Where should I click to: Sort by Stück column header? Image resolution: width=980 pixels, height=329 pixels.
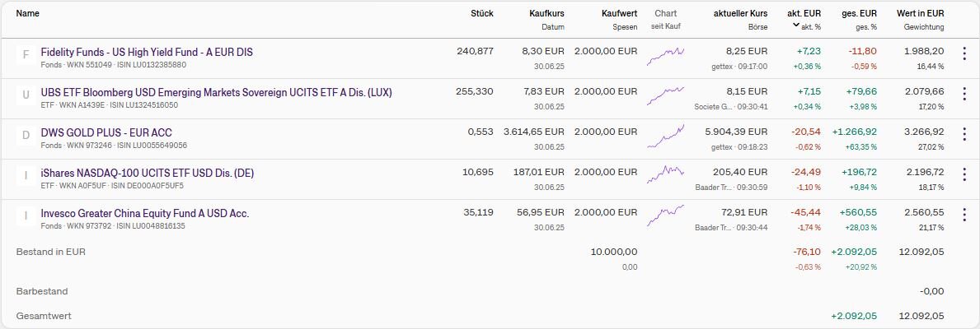[x=482, y=14]
